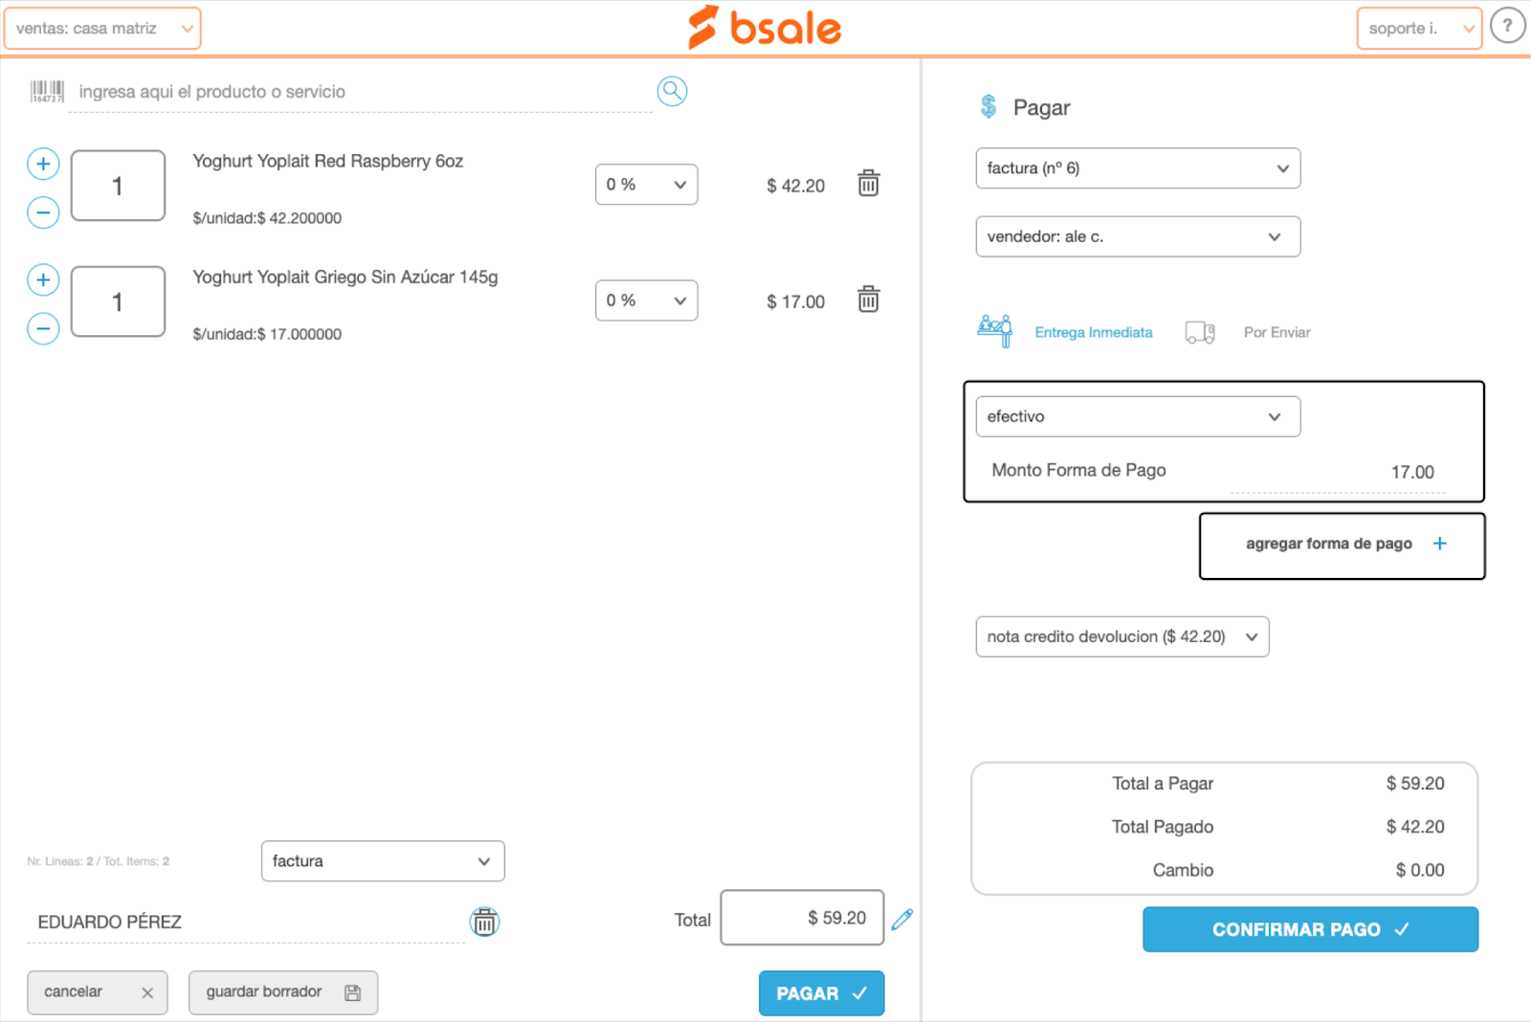
Task: Click agregar forma de pago button
Action: tap(1342, 545)
